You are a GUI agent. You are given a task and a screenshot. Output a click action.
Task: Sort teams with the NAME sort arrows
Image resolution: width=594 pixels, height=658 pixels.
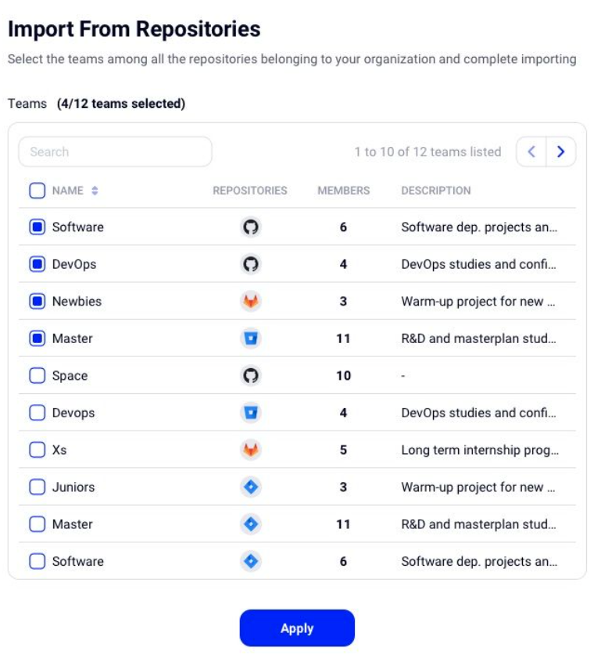point(95,191)
